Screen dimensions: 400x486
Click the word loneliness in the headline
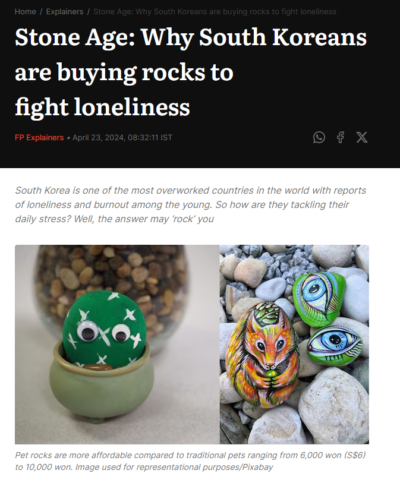click(x=132, y=107)
